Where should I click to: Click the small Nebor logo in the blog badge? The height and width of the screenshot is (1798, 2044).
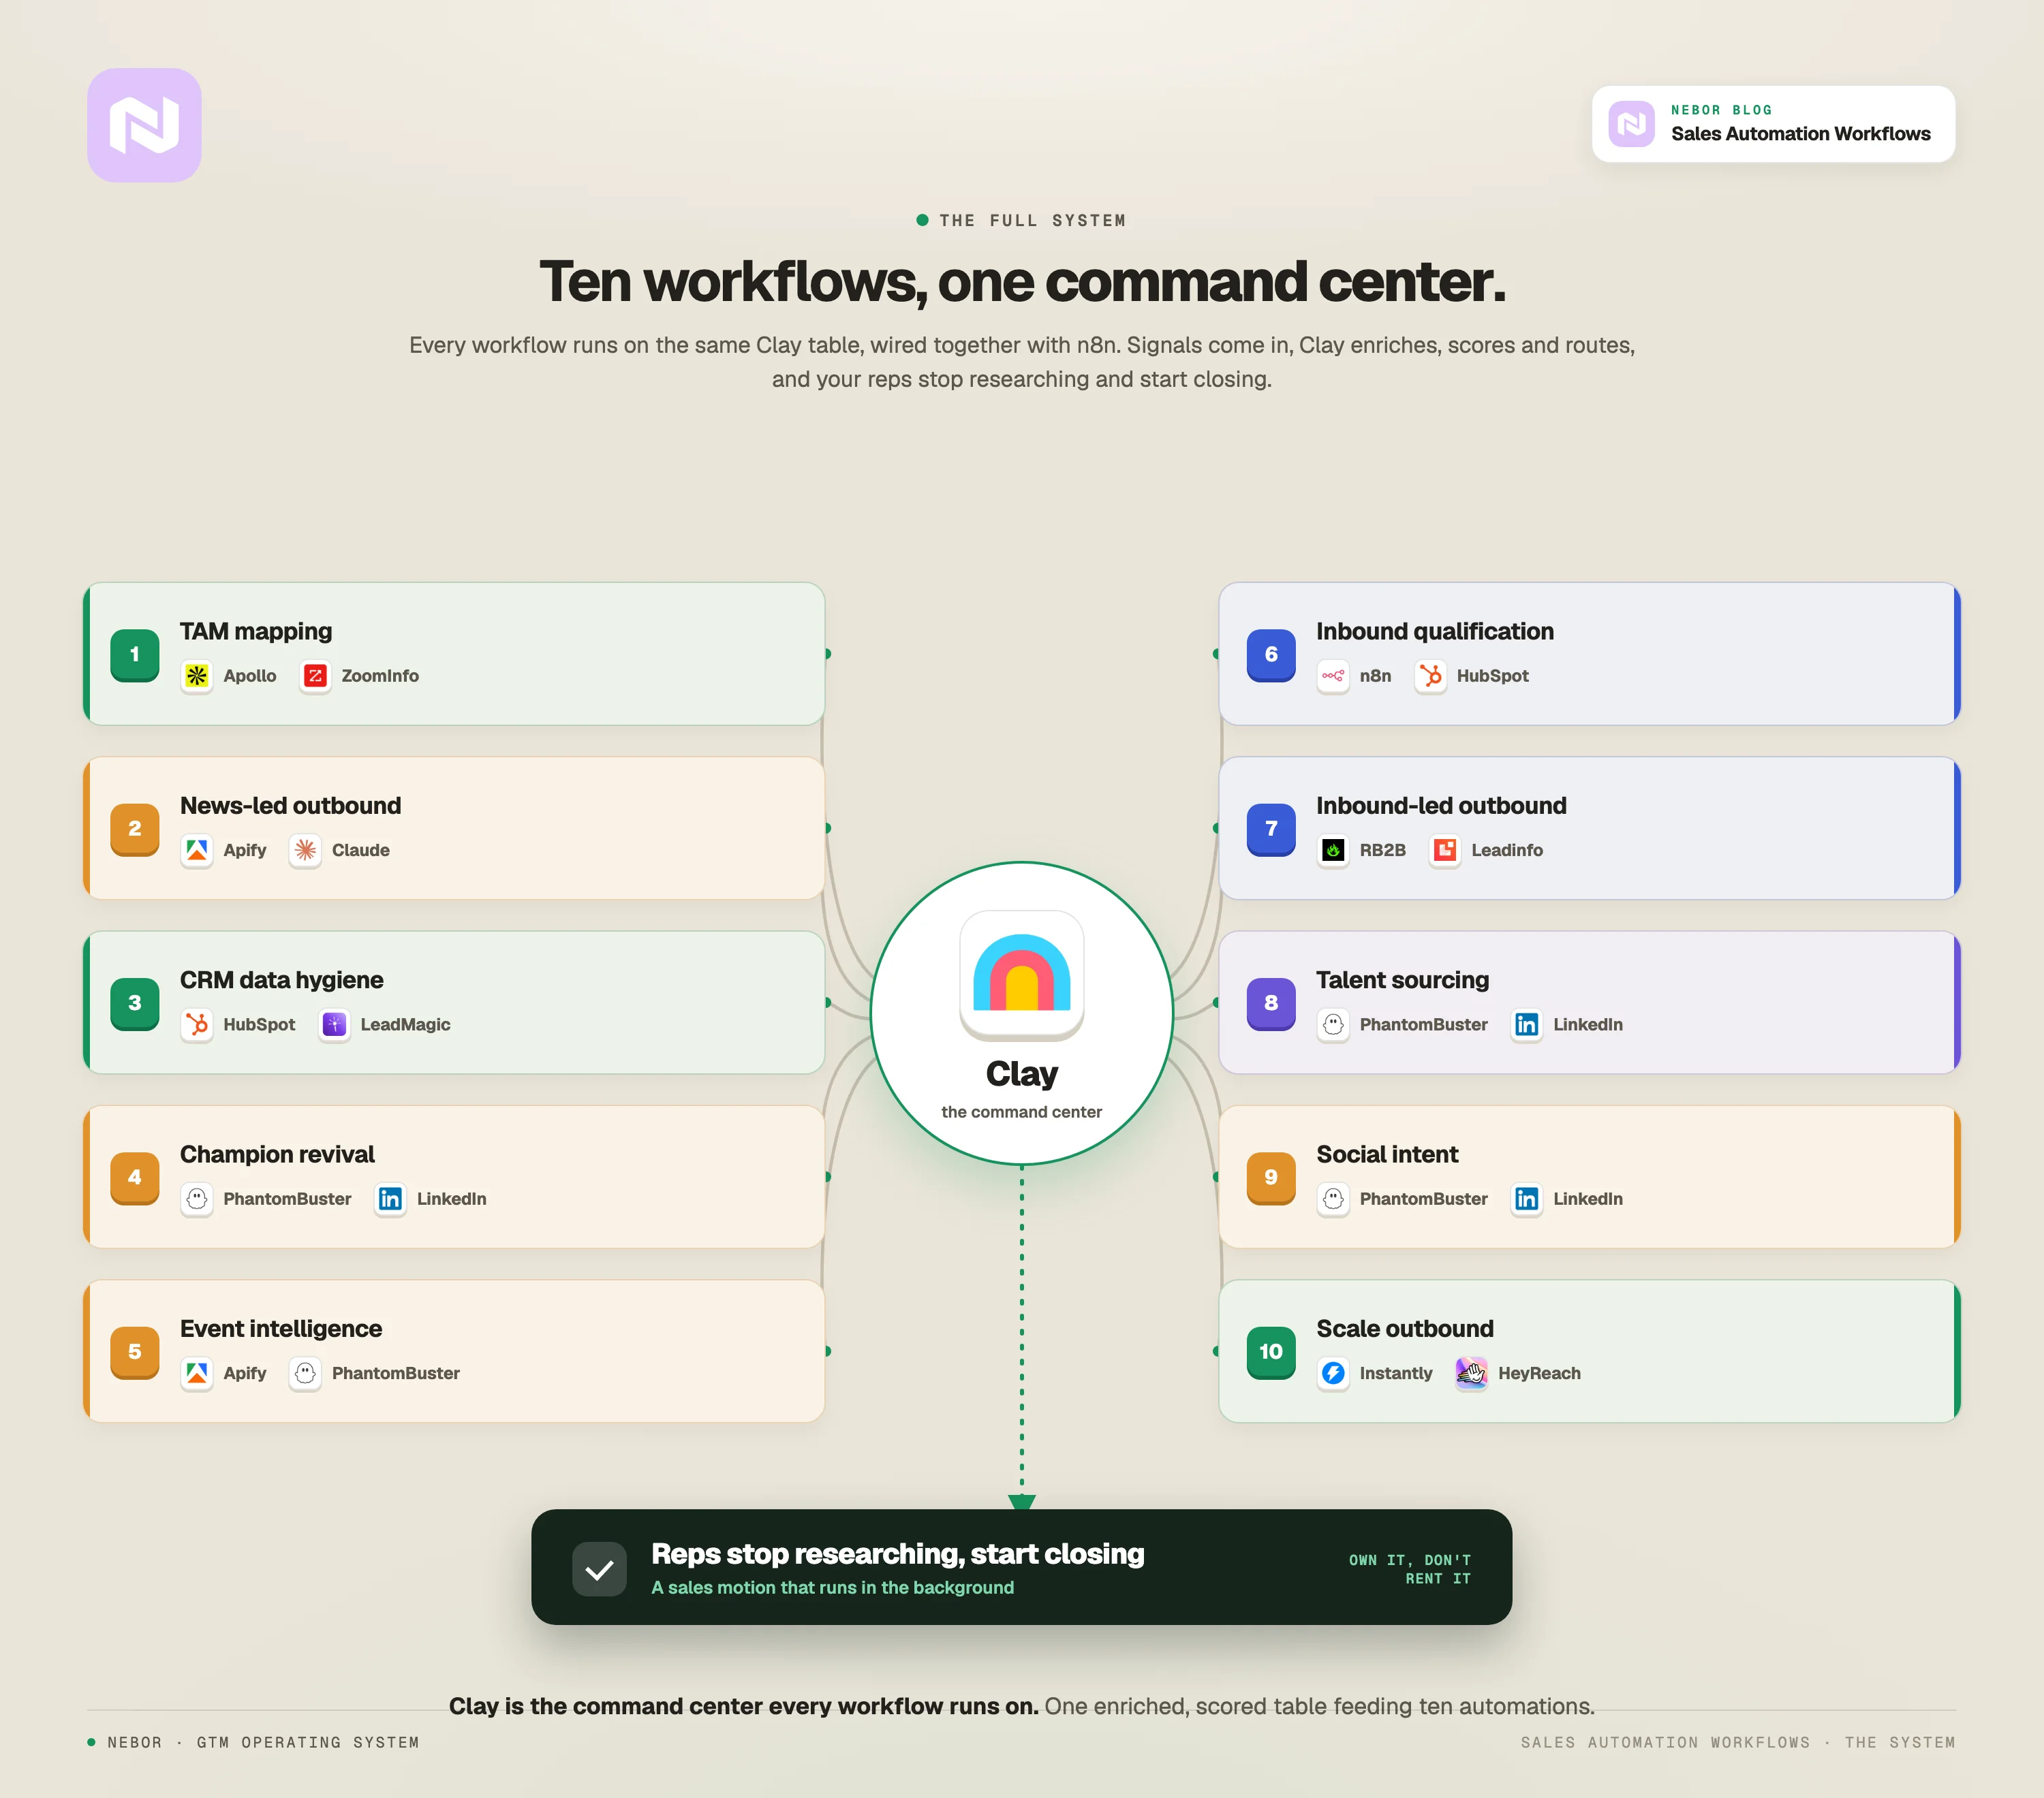1631,124
